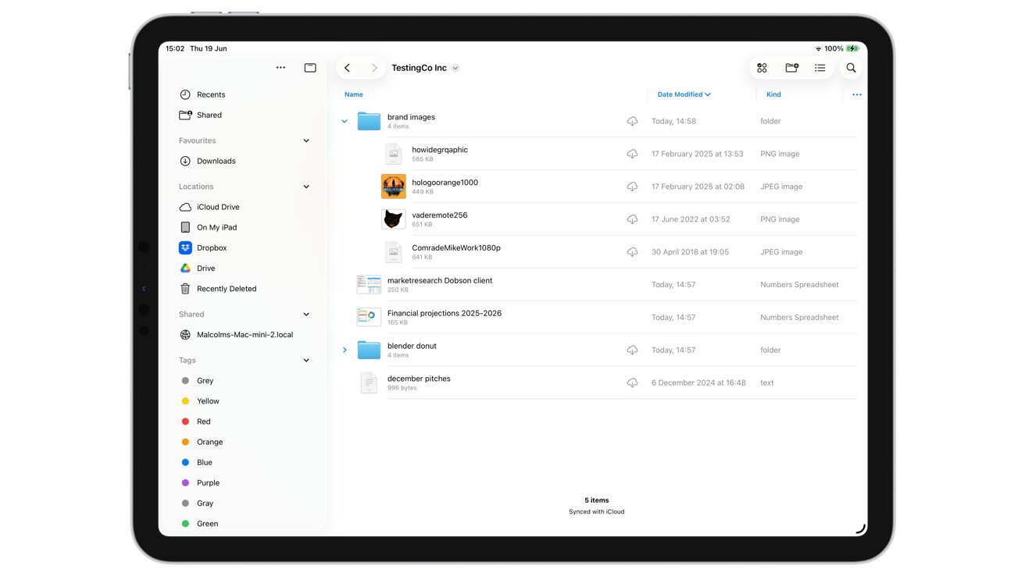Collapse the brand images folder
Image resolution: width=1025 pixels, height=576 pixels.
tap(345, 121)
